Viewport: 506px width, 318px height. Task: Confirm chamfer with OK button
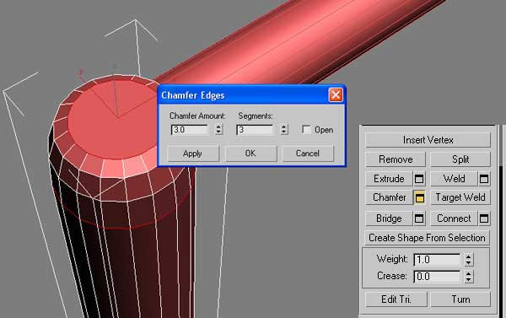click(x=250, y=154)
